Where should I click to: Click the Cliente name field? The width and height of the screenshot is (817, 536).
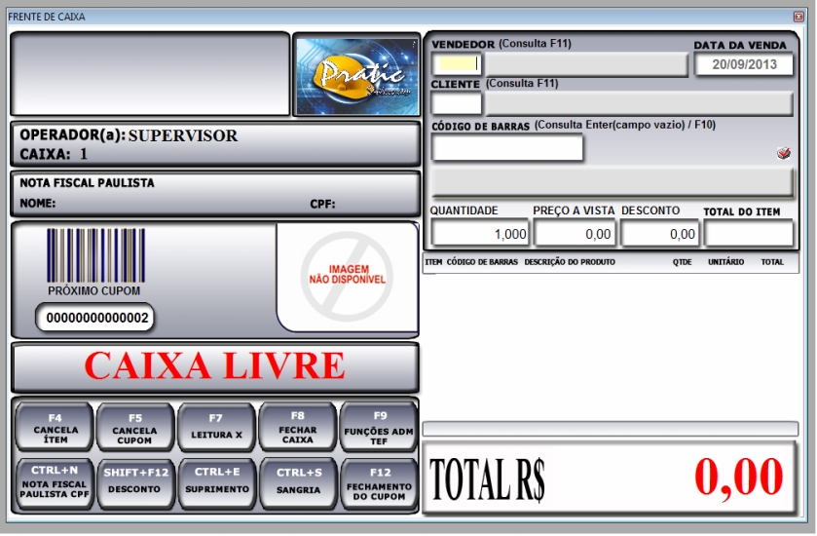coord(640,103)
